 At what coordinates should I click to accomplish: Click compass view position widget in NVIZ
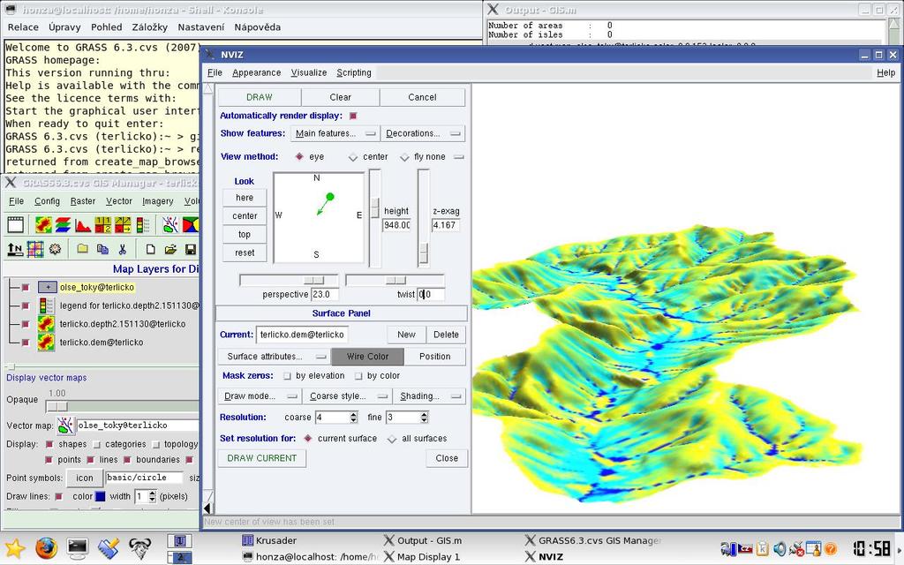pyautogui.click(x=319, y=218)
